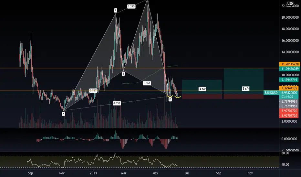This screenshot has width=301, height=177.
Task: Click the Mar label on time axis
Action: [124, 173]
